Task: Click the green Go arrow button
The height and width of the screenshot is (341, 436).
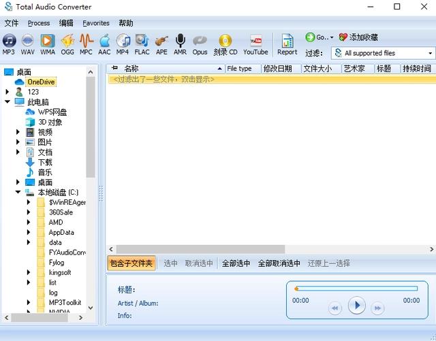Action: point(311,37)
